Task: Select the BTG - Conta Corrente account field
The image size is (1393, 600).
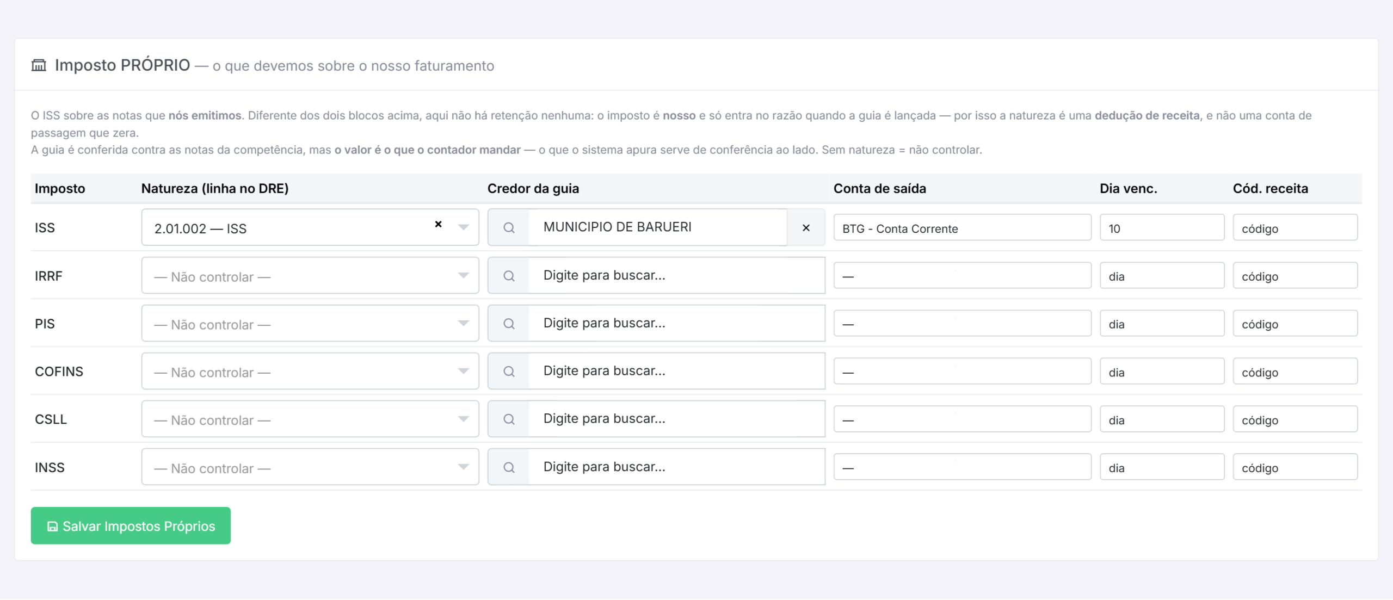Action: 962,228
